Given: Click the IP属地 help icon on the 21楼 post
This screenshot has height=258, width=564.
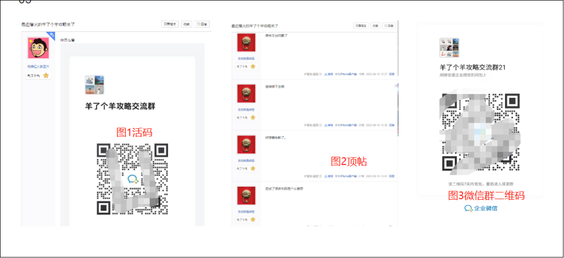Looking at the screenshot, I should [x=321, y=176].
